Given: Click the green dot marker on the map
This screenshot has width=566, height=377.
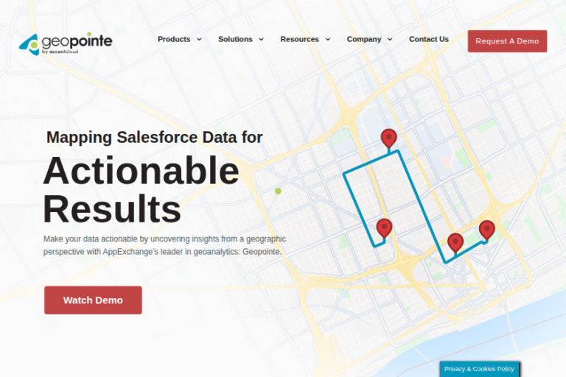Looking at the screenshot, I should click(x=278, y=191).
